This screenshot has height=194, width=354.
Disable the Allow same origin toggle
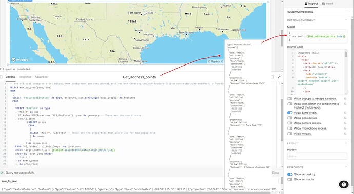(x=290, y=113)
